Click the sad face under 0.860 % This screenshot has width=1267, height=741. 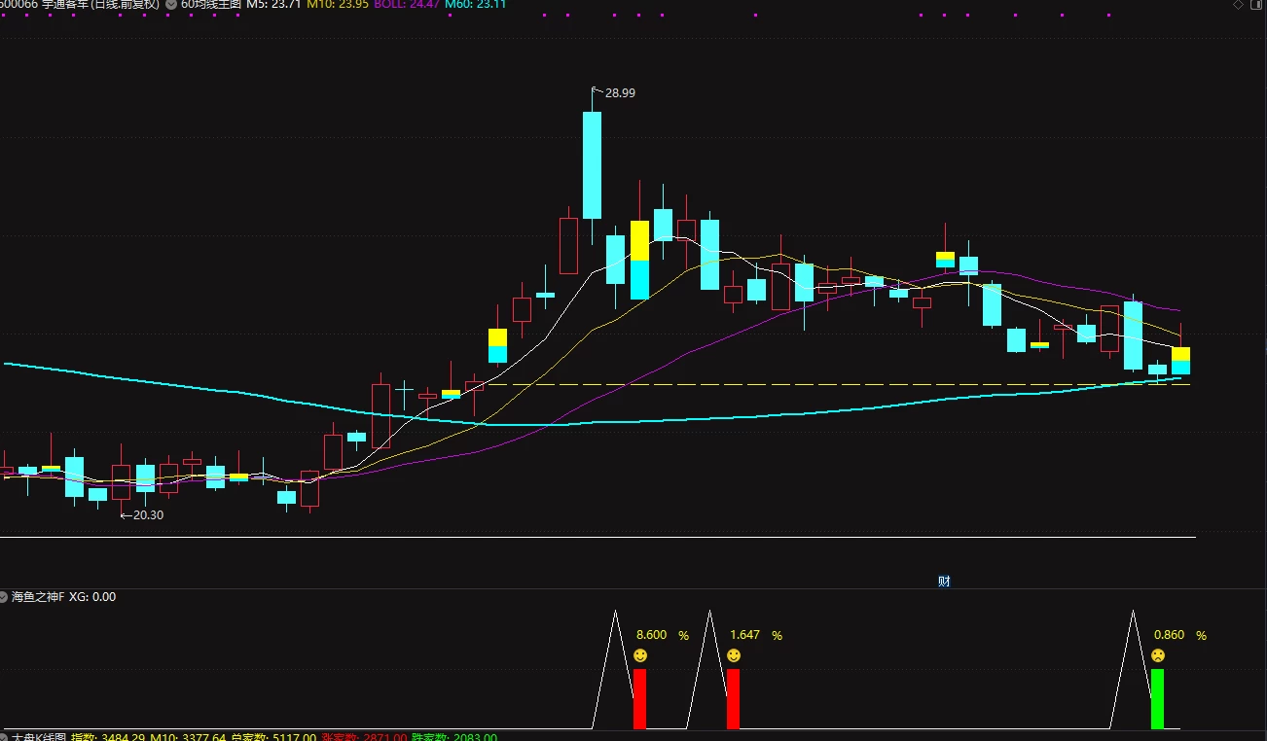point(1158,656)
